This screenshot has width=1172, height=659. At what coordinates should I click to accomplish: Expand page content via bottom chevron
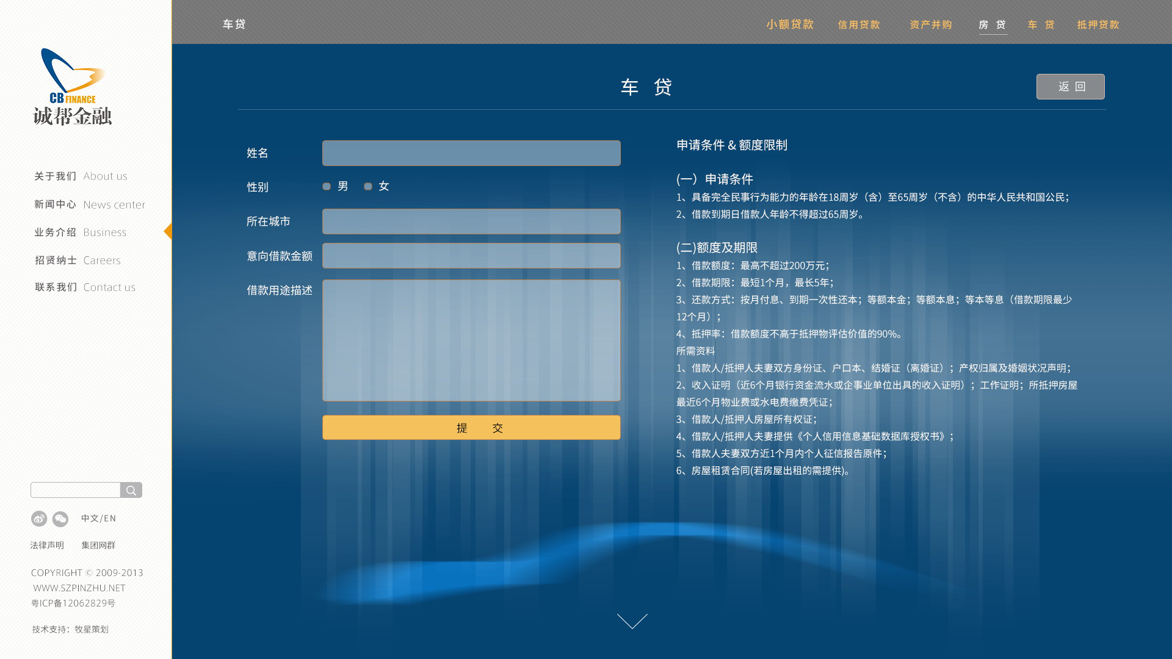coord(632,621)
